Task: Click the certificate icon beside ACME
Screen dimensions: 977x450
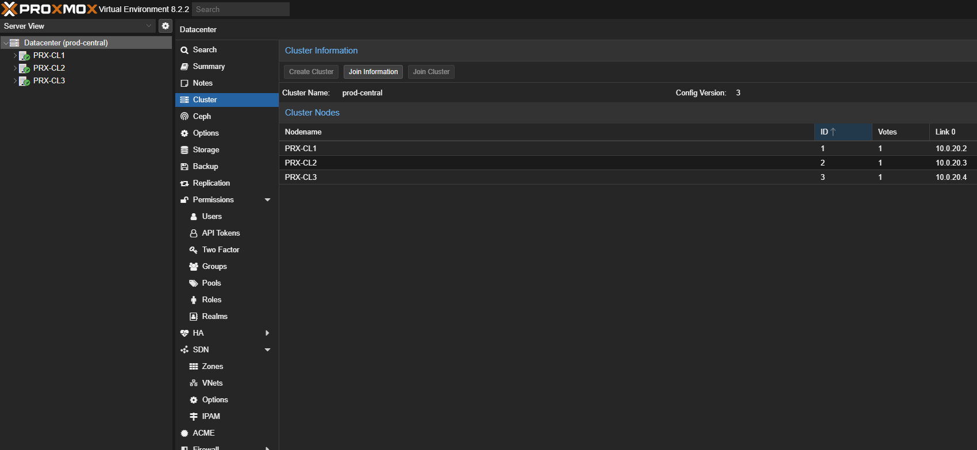Action: 184,433
